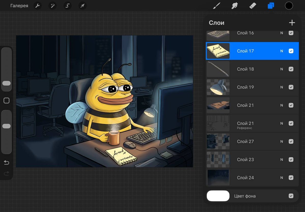This screenshot has height=212, width=305.
Task: Open blend mode N for Слой 17
Action: click(282, 51)
